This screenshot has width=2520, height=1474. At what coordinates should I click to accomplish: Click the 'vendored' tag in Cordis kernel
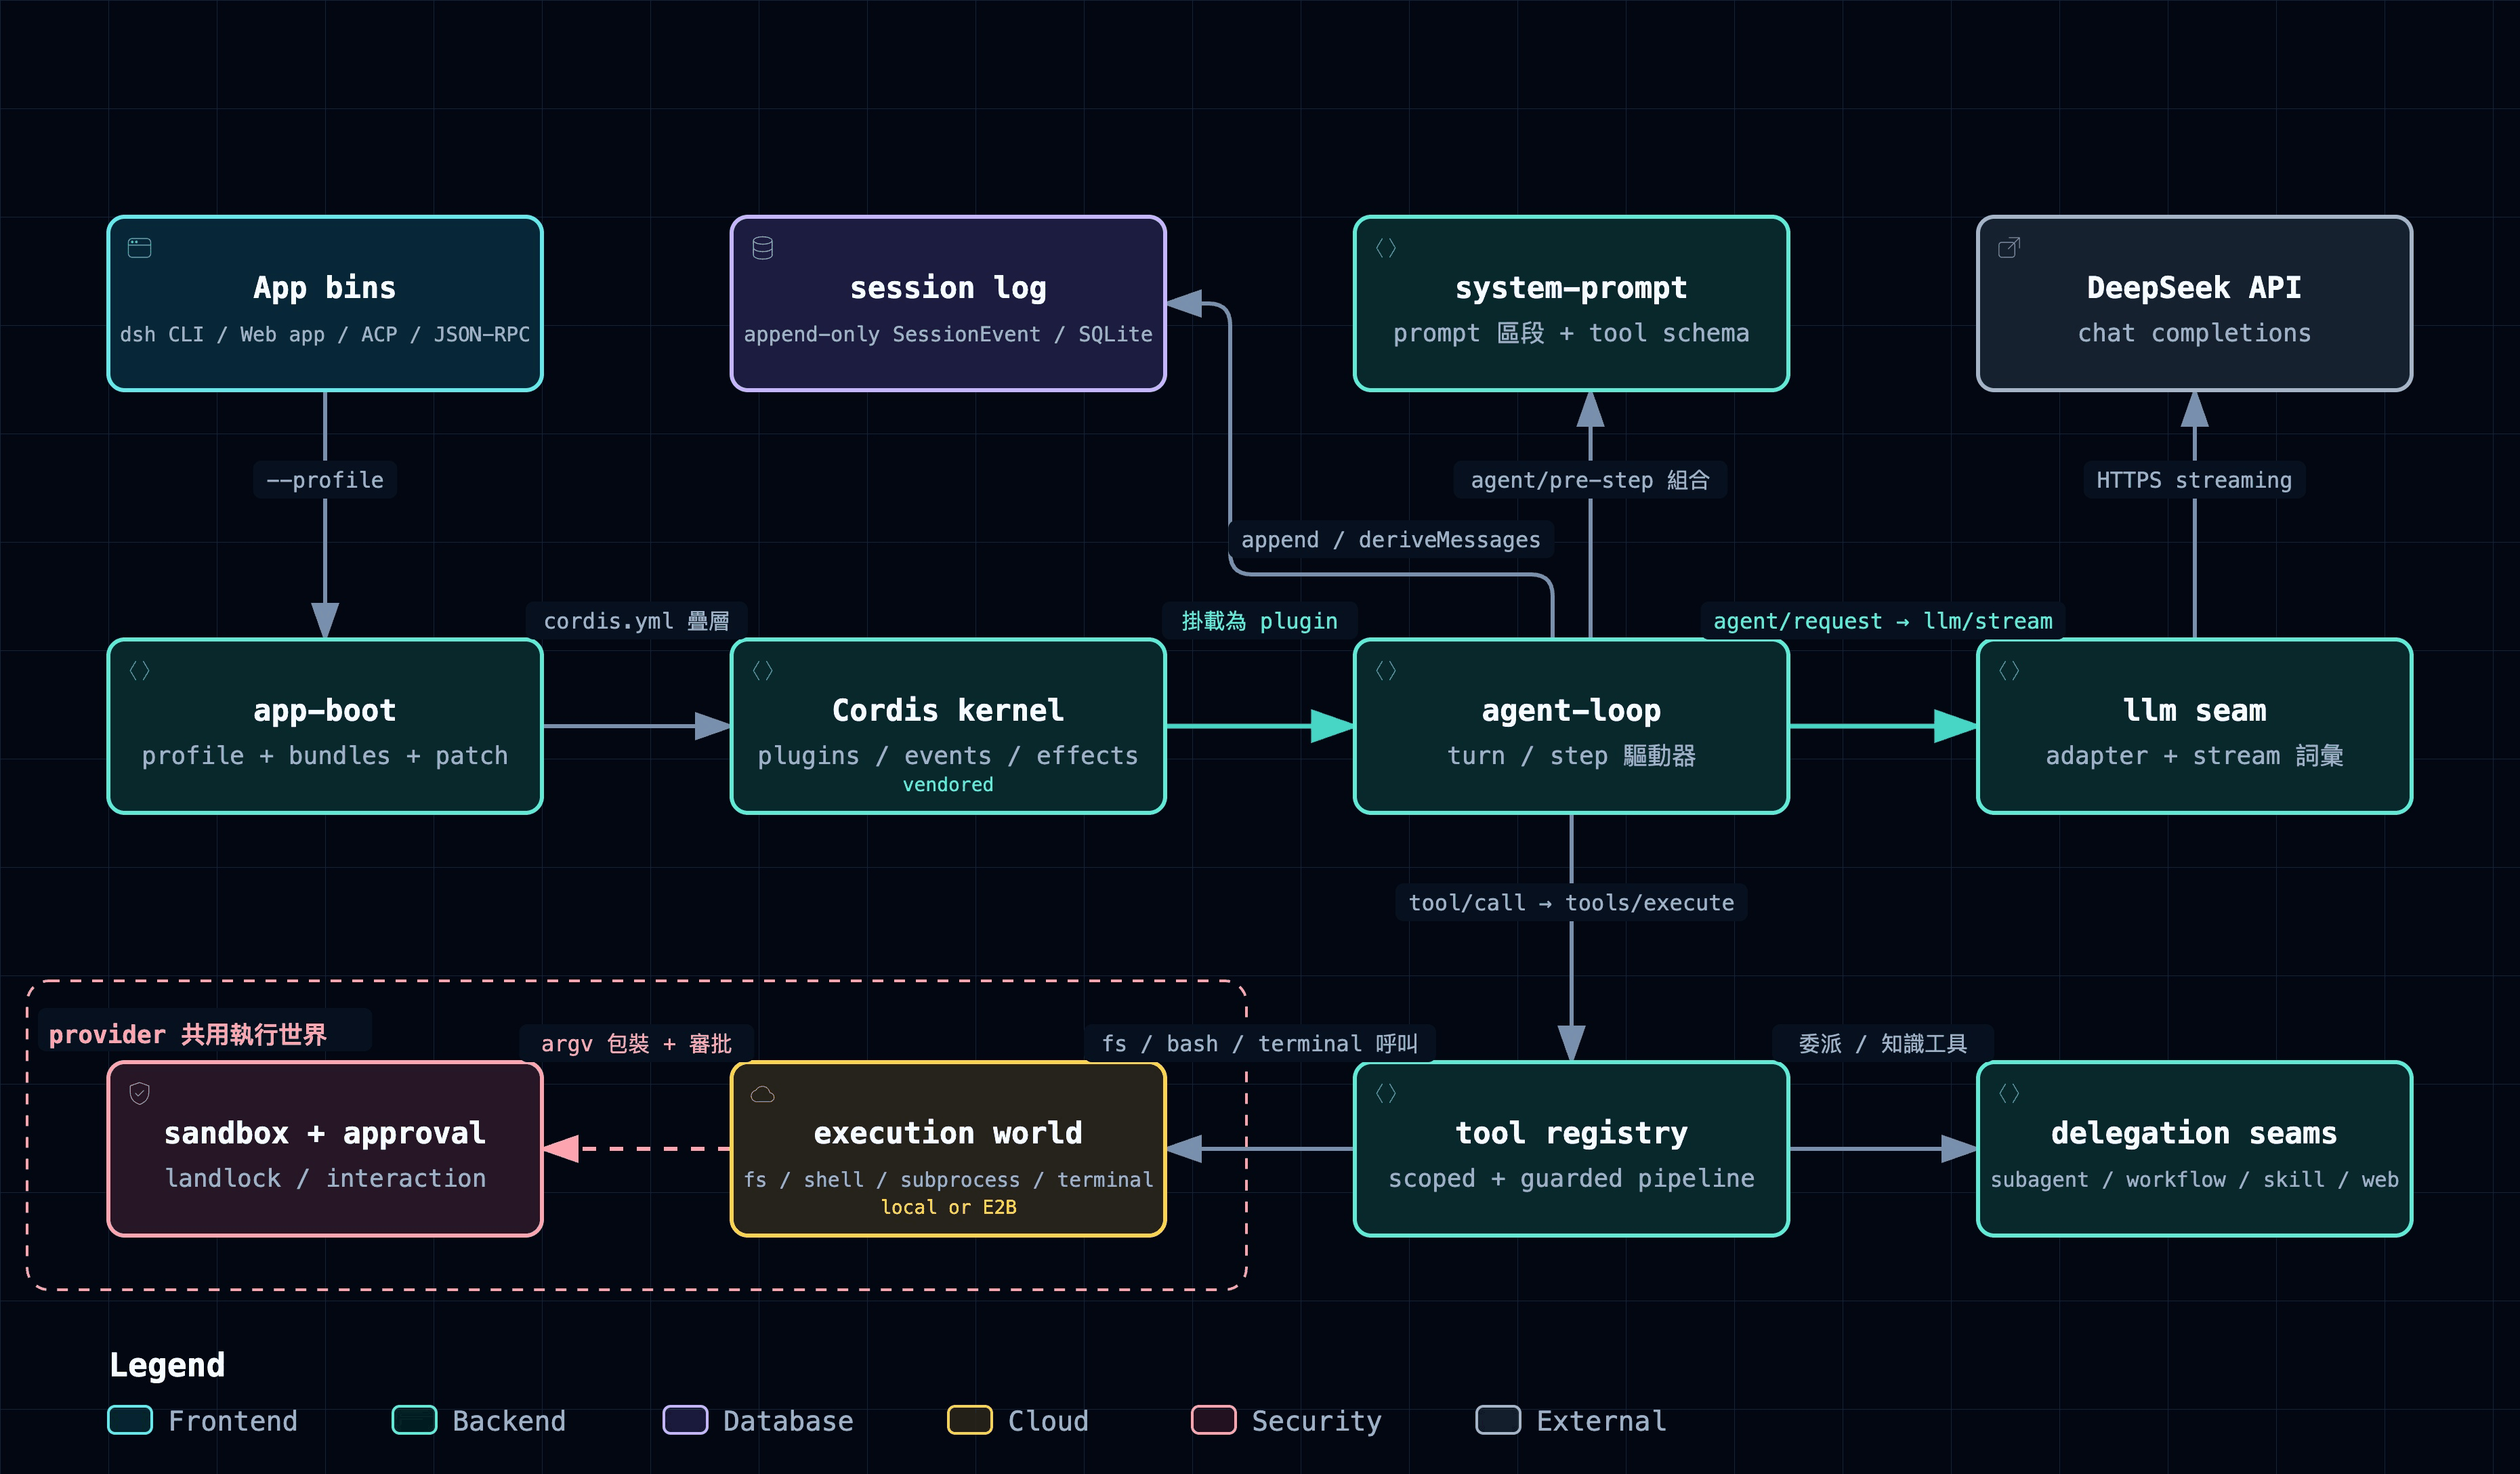[948, 785]
